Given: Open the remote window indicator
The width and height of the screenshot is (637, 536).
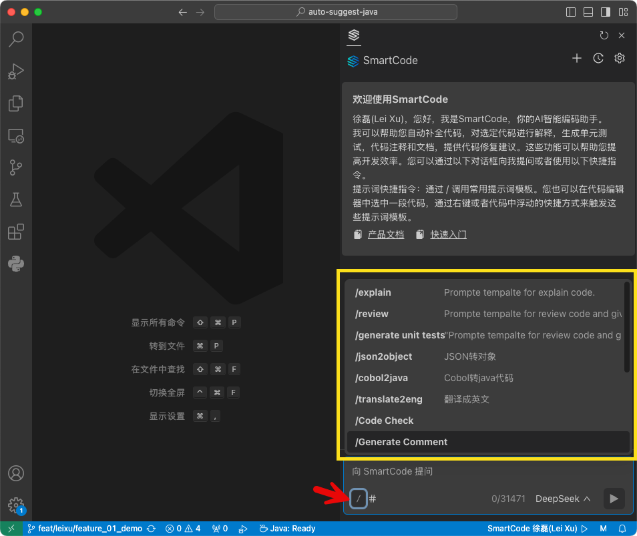Looking at the screenshot, I should [x=11, y=528].
